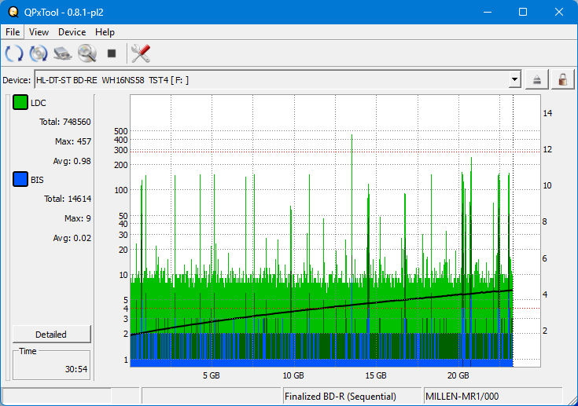Open the Device menu
Screen dimensions: 578x406
pos(72,32)
